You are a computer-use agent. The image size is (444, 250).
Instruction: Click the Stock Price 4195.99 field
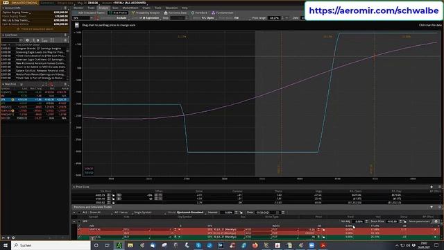click(x=392, y=222)
